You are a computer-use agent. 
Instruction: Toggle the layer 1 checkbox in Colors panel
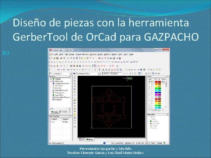pyautogui.click(x=149, y=82)
